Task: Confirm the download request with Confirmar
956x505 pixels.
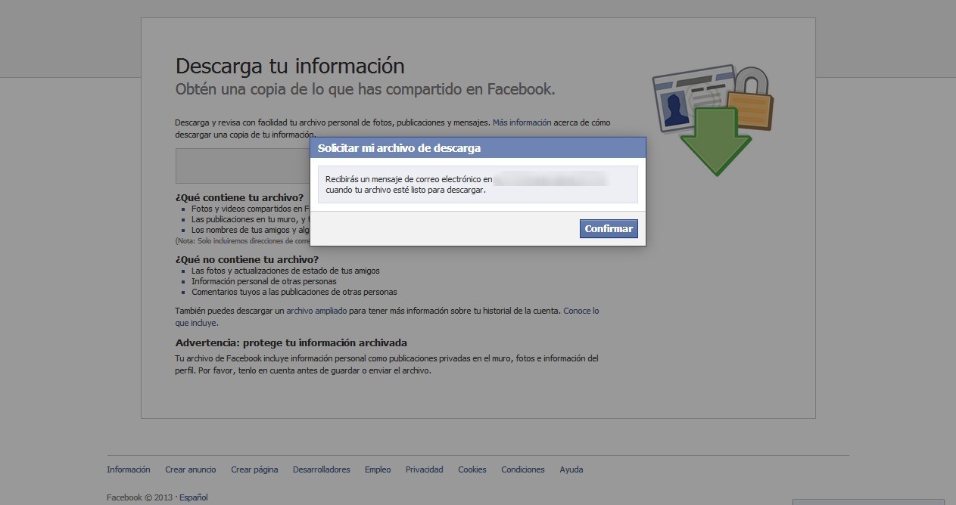Action: pos(609,228)
